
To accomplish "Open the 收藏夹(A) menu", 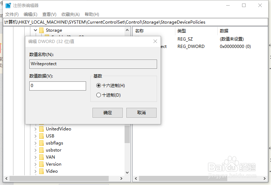I will coord(71,14).
